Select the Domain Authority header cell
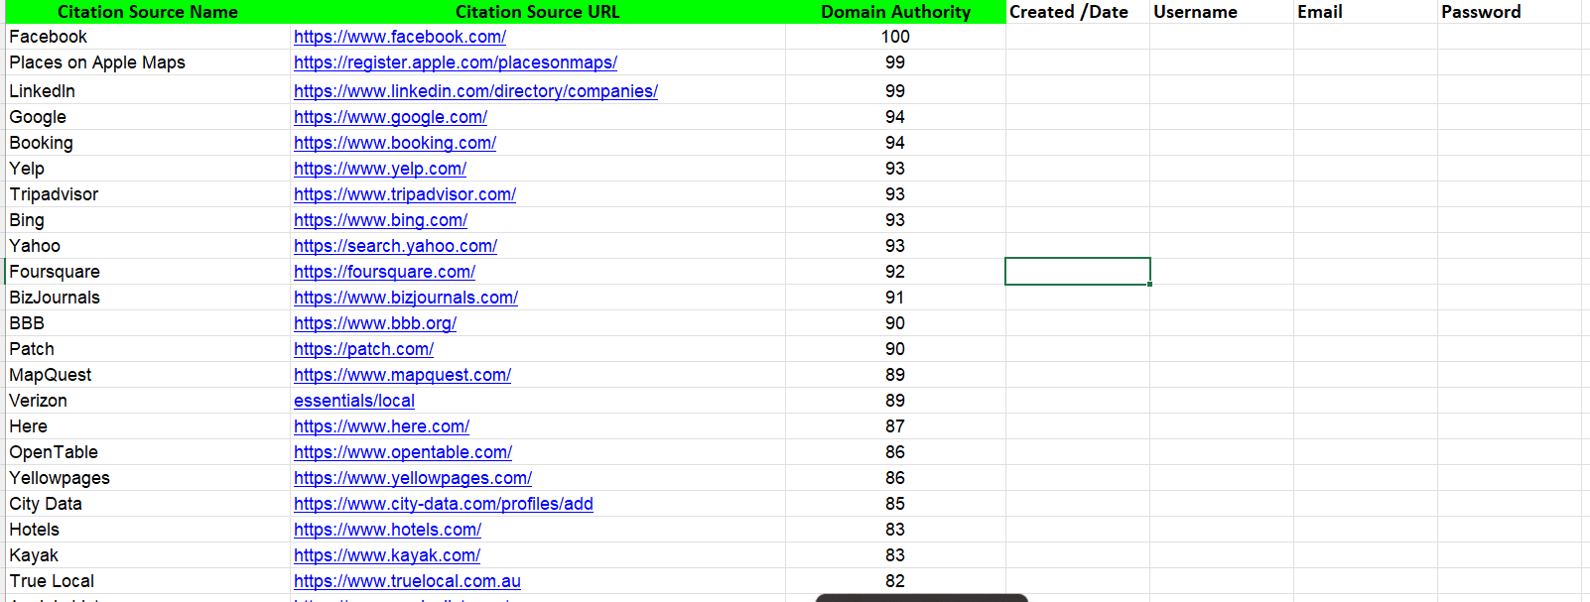Viewport: 1590px width, 602px height. pos(895,12)
